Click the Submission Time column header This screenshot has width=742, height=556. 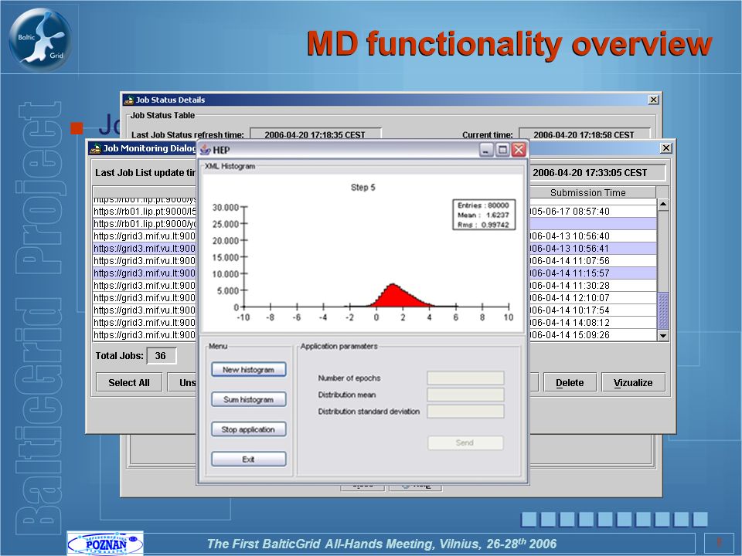click(587, 192)
